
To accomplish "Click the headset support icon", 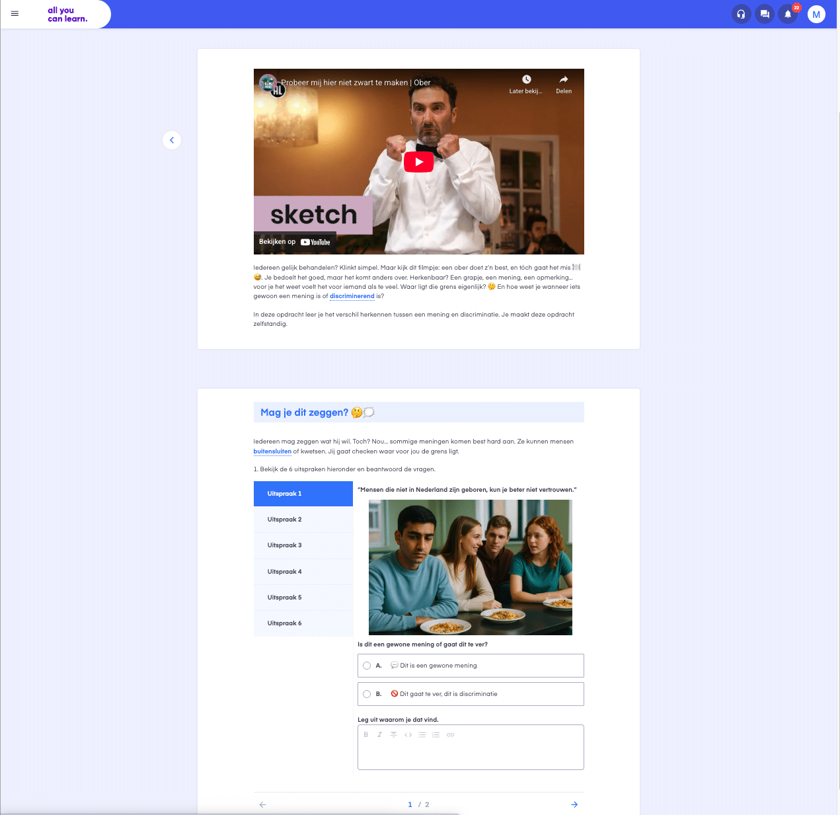I will 742,14.
